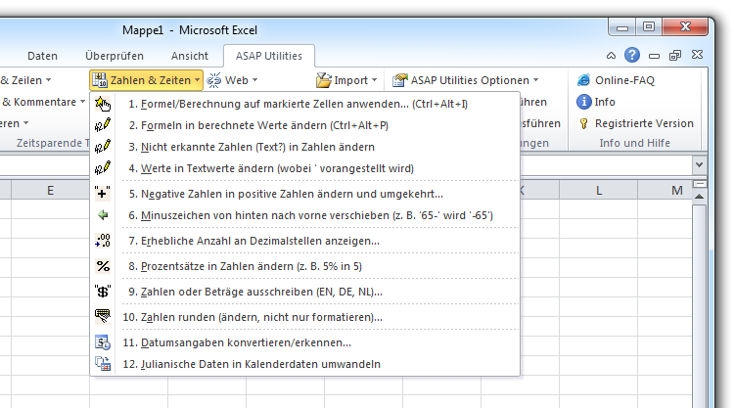Click the green arrow icon for 'Minuszeichen' entry
This screenshot has height=408, width=734.
pyautogui.click(x=103, y=214)
